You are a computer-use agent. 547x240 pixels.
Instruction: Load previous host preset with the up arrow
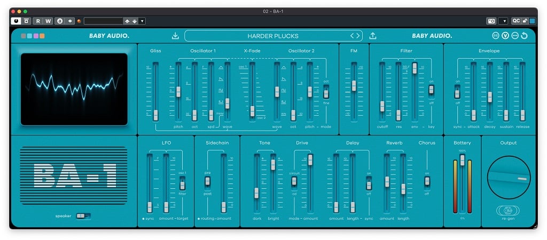[127, 21]
